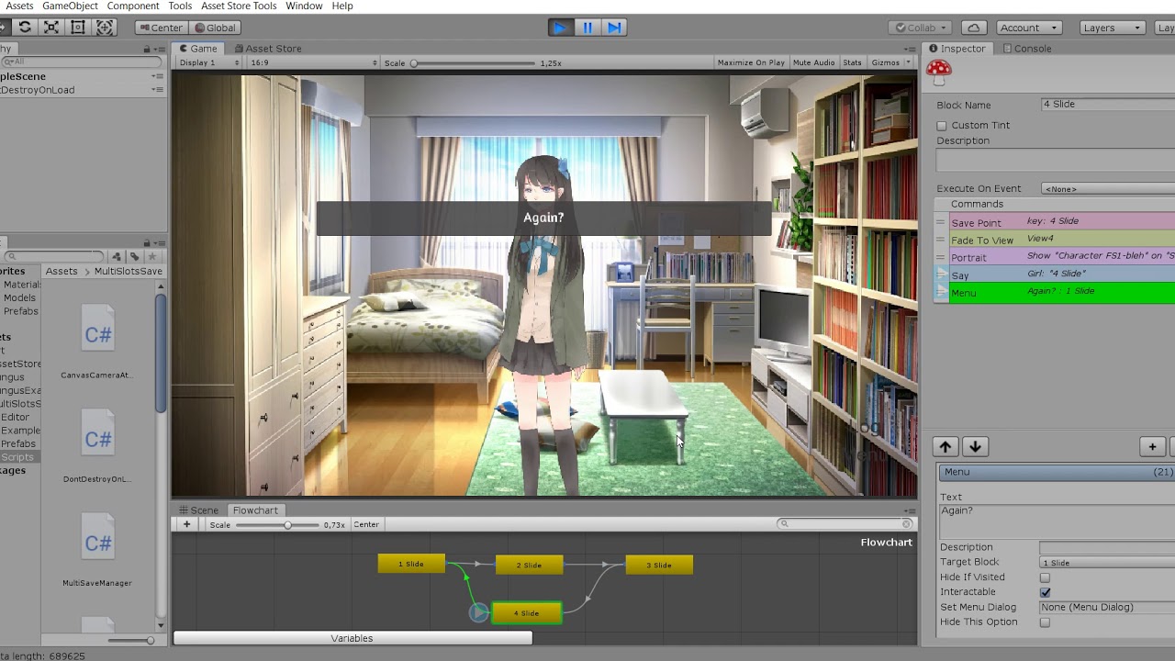This screenshot has height=661, width=1175.
Task: Click Search by Type filter icon
Action: point(117,256)
